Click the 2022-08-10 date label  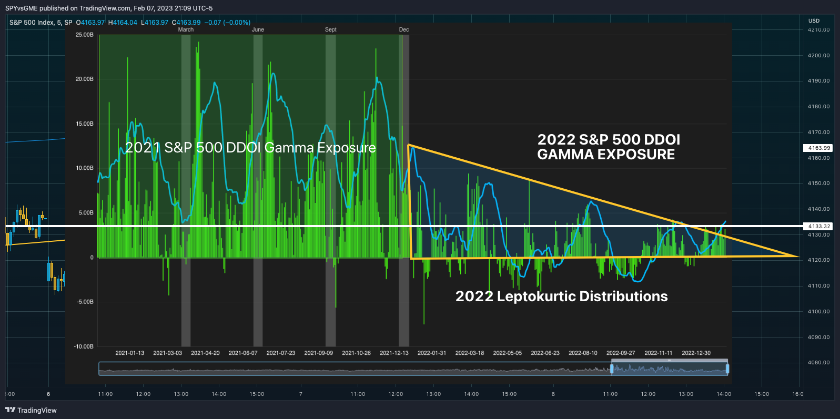coord(583,353)
